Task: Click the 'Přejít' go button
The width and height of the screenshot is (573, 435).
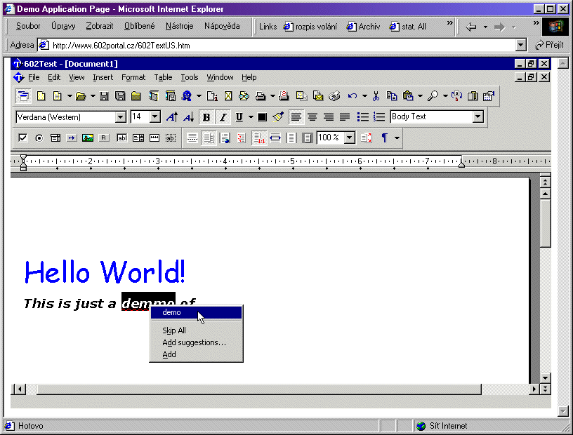Action: point(549,46)
